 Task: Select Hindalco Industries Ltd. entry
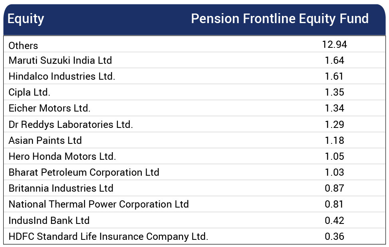(62, 76)
